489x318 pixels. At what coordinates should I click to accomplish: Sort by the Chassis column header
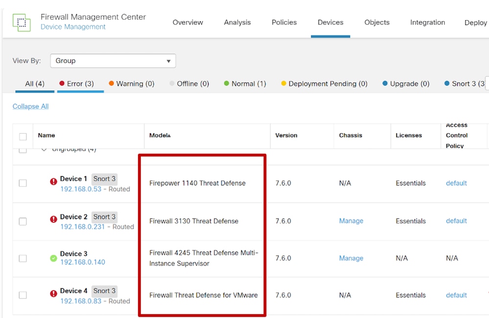(x=350, y=135)
